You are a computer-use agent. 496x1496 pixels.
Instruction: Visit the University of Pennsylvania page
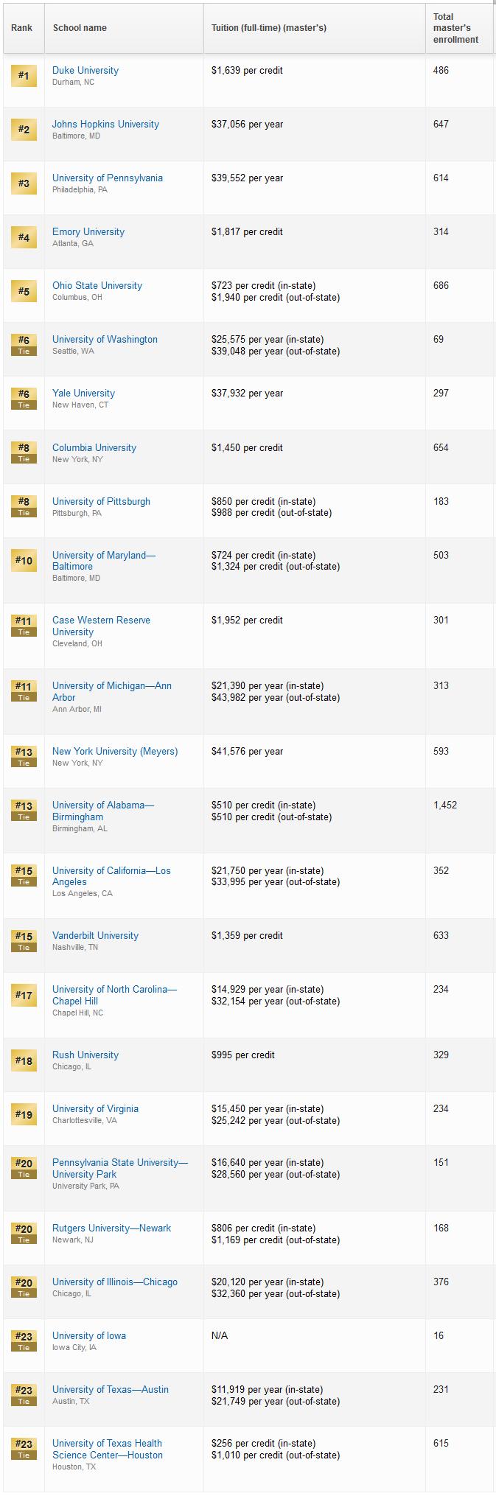click(x=108, y=178)
